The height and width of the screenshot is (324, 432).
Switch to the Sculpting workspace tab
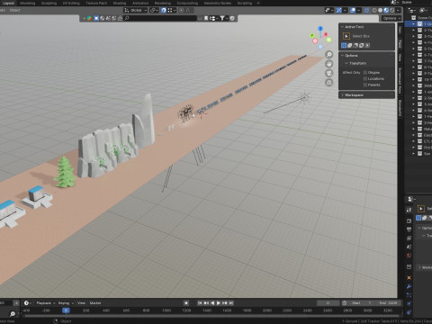(49, 3)
